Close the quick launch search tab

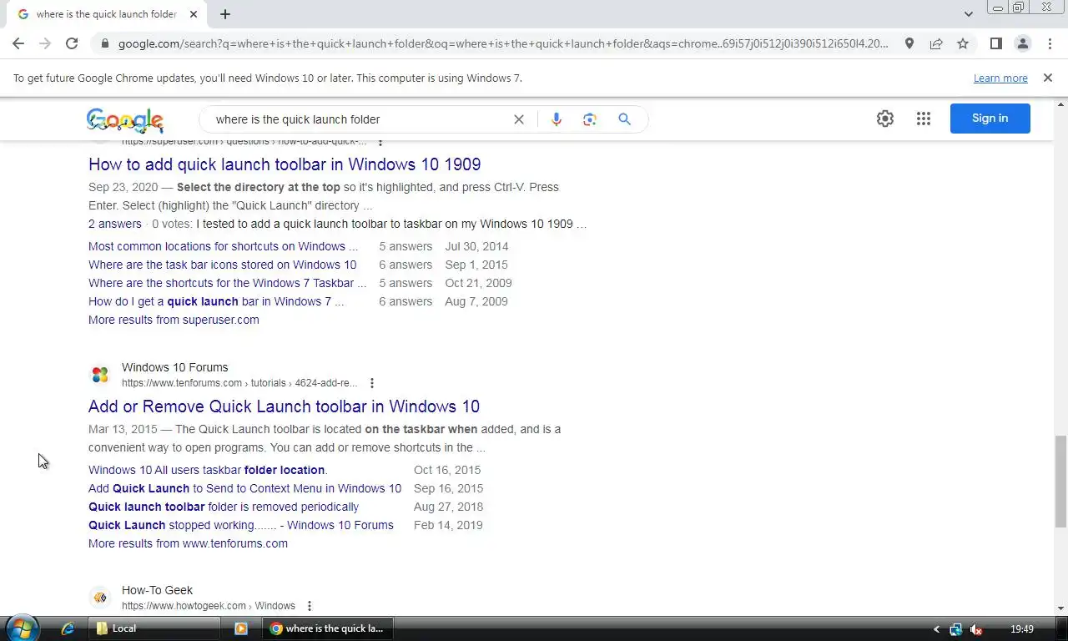(194, 14)
